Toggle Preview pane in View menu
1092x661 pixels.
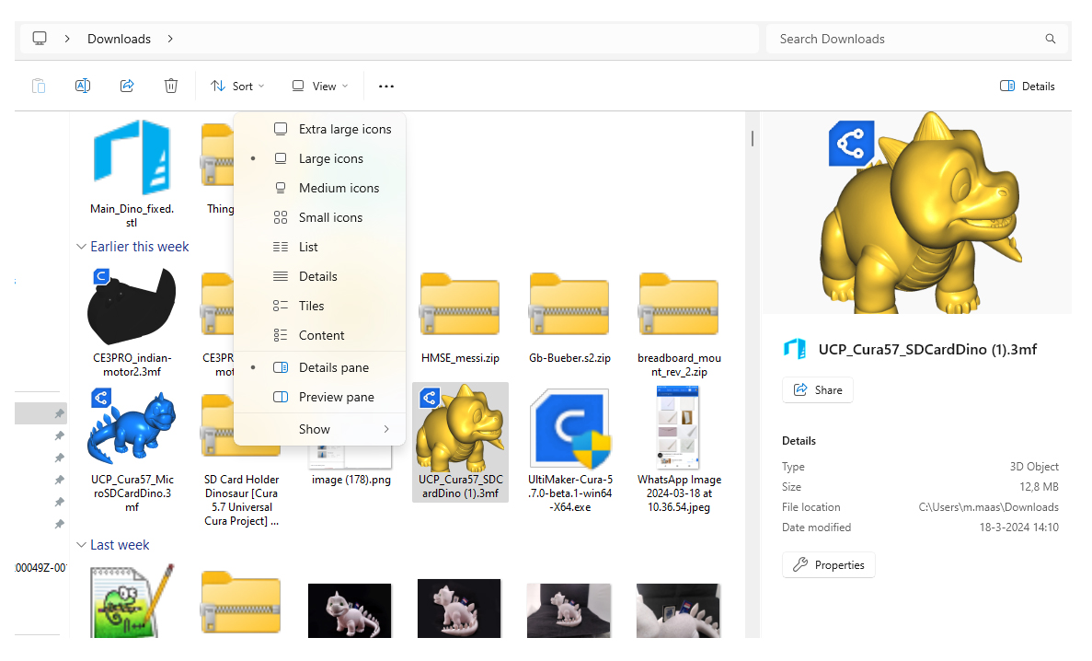click(319, 397)
